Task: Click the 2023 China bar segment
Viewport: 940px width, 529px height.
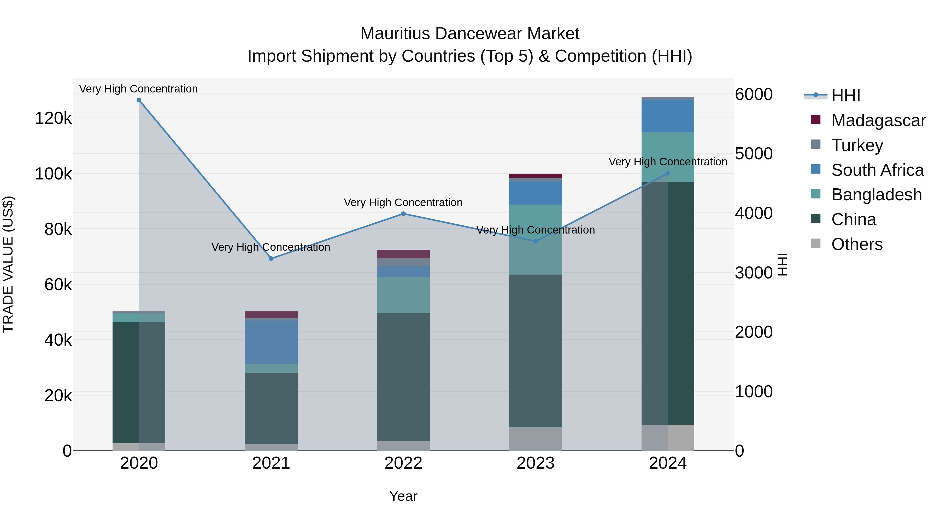Action: pos(536,351)
